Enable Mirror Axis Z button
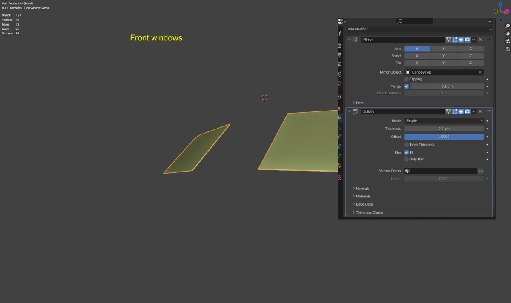This screenshot has width=511, height=303. [471, 49]
